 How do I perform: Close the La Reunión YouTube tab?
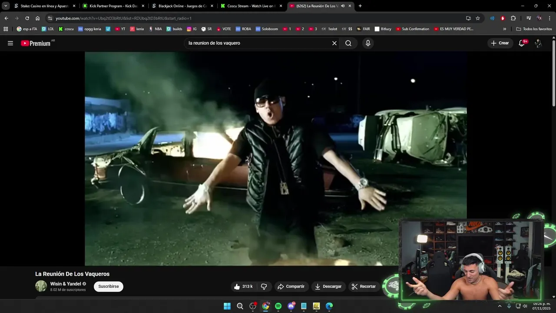click(350, 6)
